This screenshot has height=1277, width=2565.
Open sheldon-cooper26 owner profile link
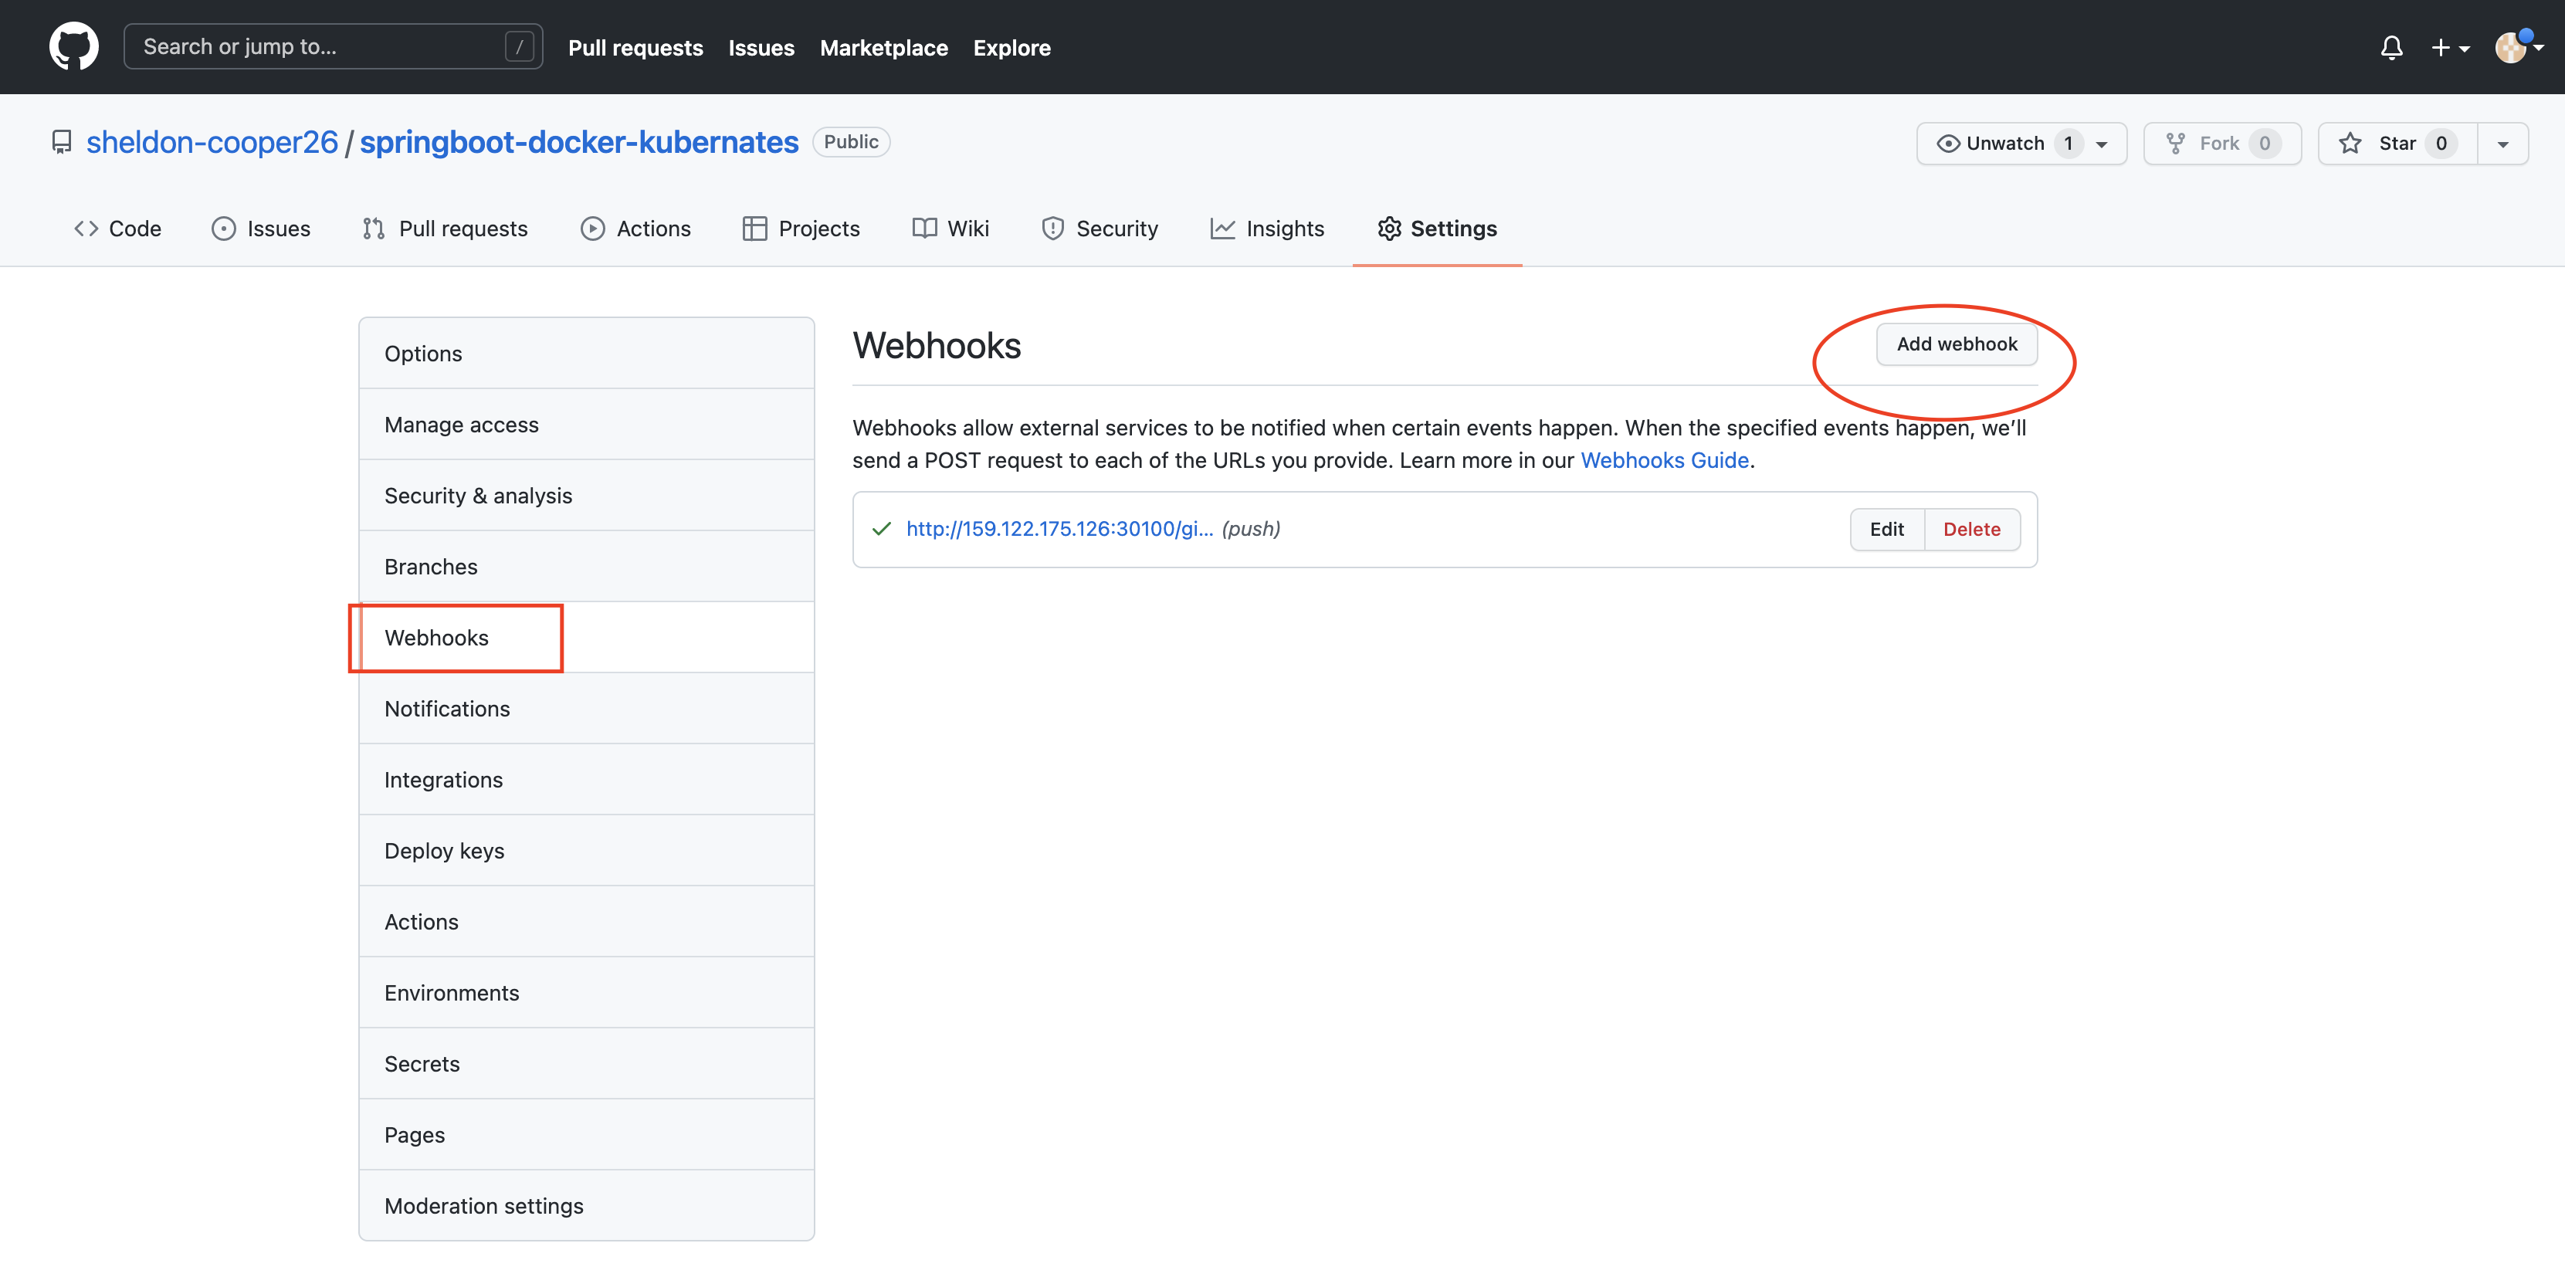(x=212, y=142)
